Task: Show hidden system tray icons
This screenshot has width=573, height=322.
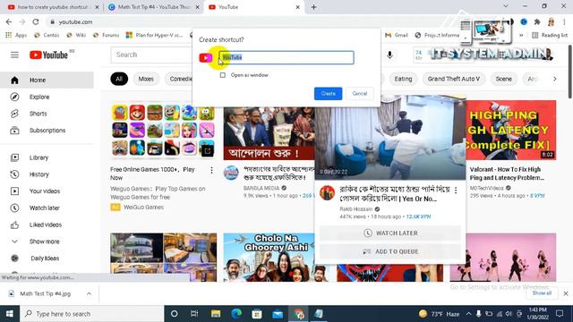Action: click(468, 314)
